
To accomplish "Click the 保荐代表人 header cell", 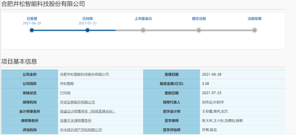I will 172,102.
